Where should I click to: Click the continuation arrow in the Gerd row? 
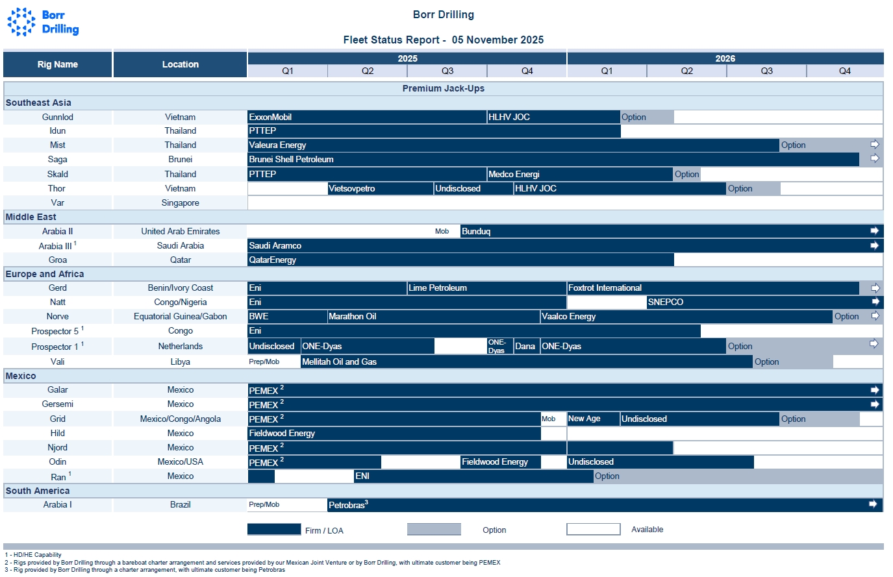[875, 288]
